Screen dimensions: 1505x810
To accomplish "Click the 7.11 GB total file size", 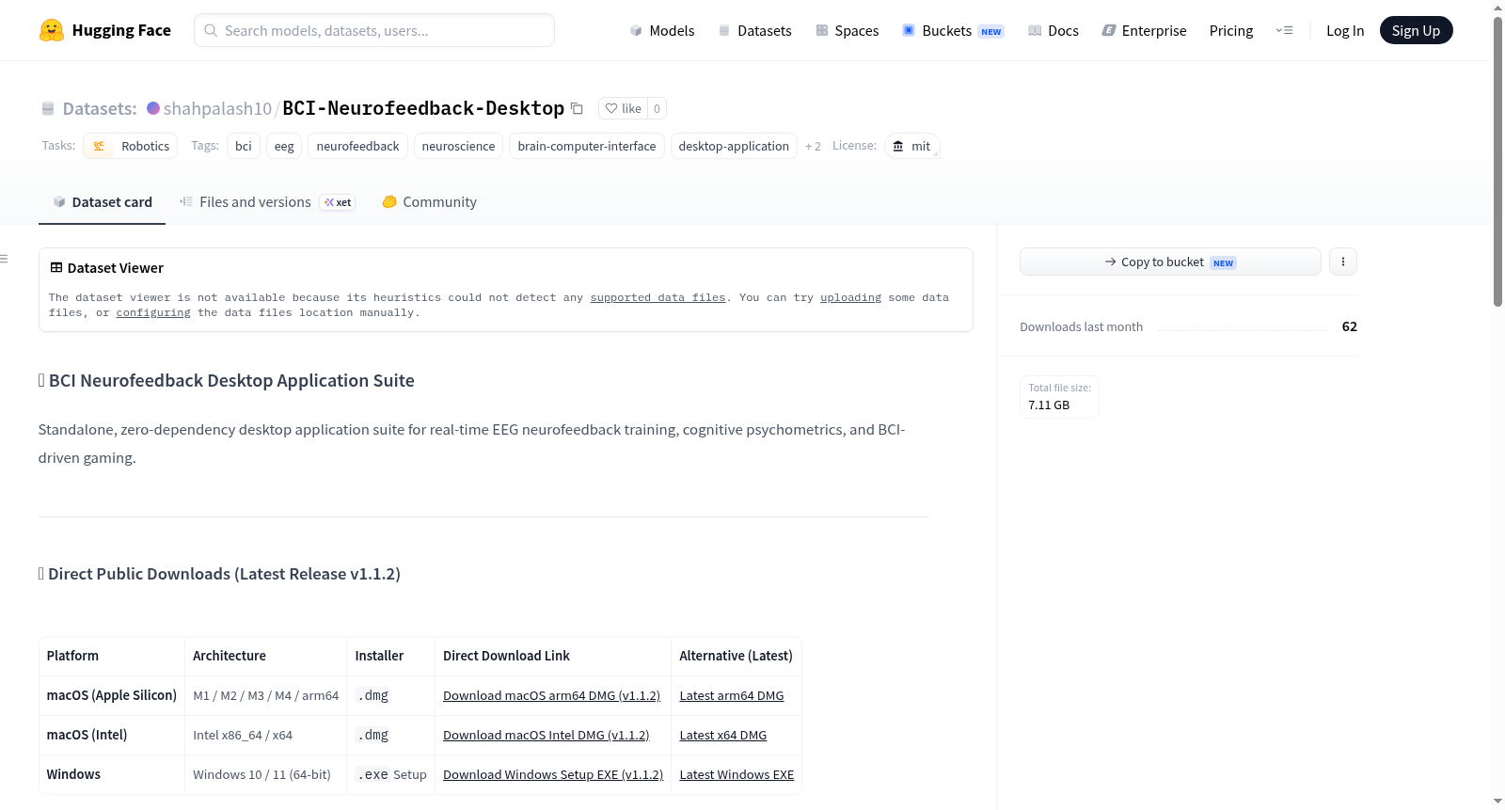I will pyautogui.click(x=1049, y=405).
